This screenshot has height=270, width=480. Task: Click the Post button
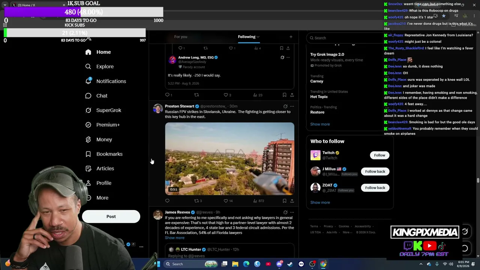(x=111, y=216)
